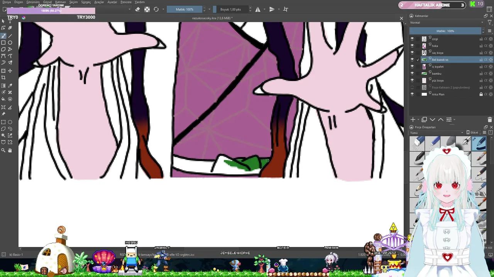Image resolution: width=494 pixels, height=277 pixels.
Task: Select the shape select tool
Action: tap(3, 21)
